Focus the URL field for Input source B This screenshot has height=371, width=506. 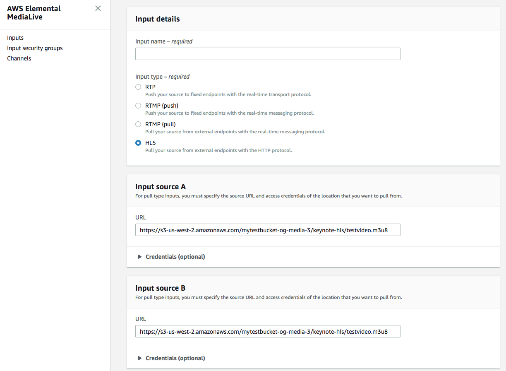[x=268, y=331]
